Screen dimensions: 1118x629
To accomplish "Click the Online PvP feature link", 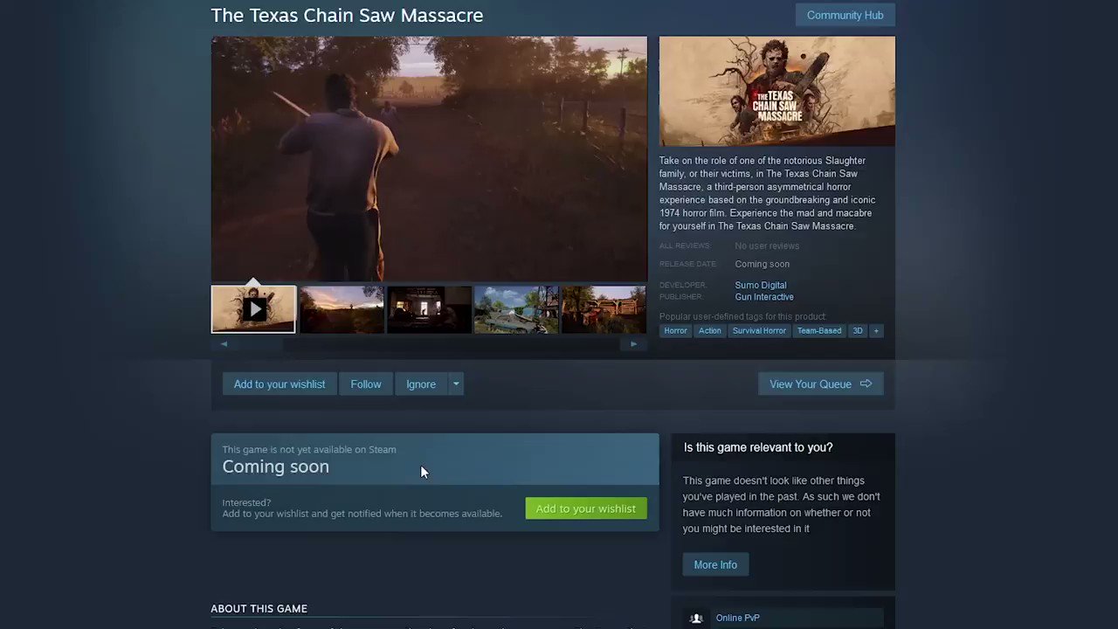I will point(737,618).
